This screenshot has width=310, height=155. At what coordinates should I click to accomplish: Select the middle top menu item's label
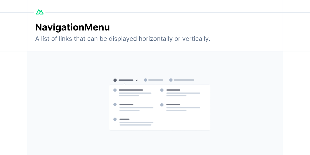pyautogui.click(x=156, y=80)
